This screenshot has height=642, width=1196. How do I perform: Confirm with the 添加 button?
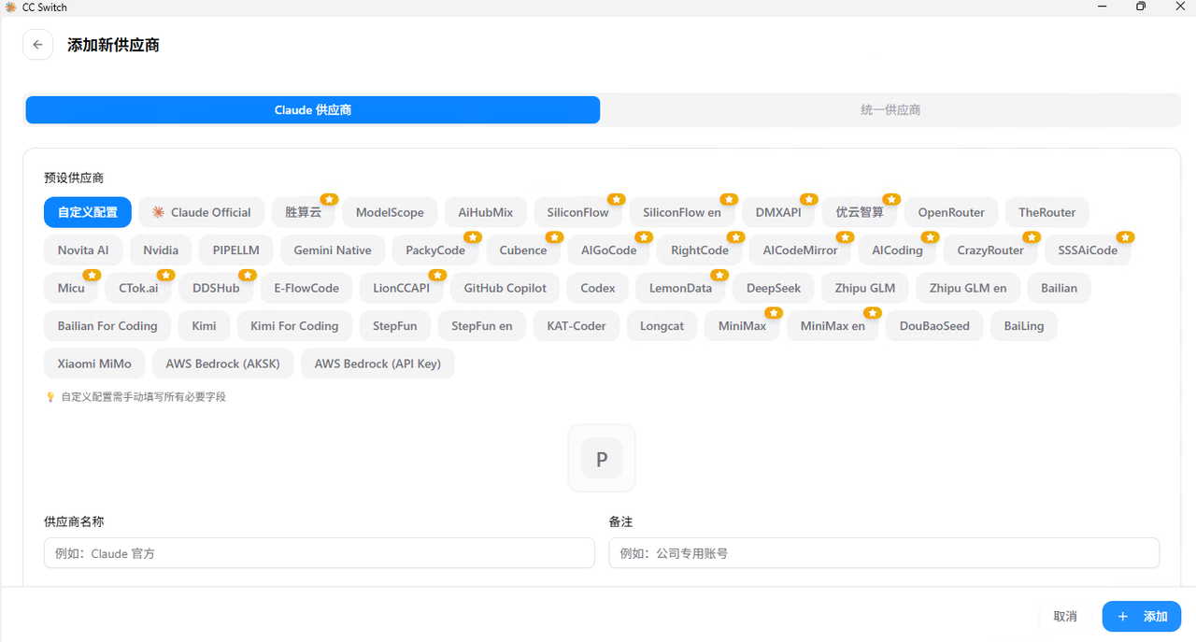(1142, 617)
